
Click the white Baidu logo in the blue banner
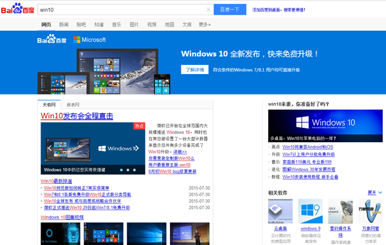click(51, 39)
